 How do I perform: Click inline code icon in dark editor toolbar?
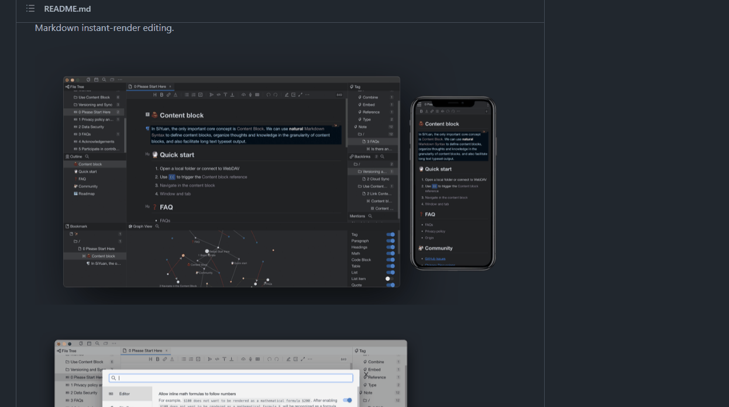tap(218, 95)
